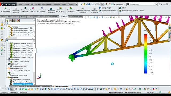This screenshot has height=96, width=171.
Task: Switch to the Сборка ribbon tab
Action: point(3,17)
